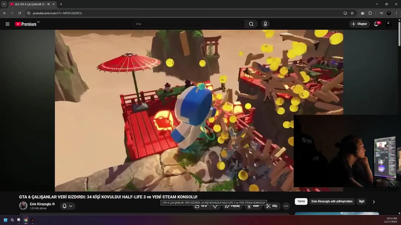The height and width of the screenshot is (225, 401).
Task: Open the camera screenshot extension icon
Action: click(362, 13)
